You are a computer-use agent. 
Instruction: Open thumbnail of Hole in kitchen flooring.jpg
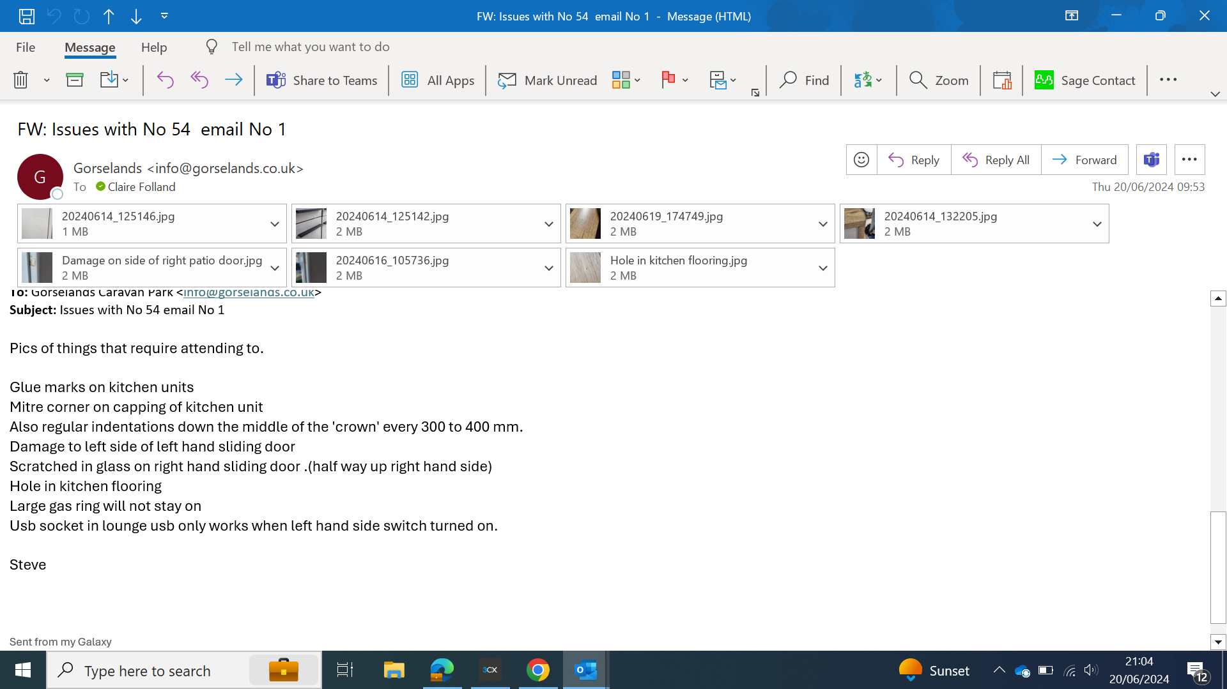point(585,268)
